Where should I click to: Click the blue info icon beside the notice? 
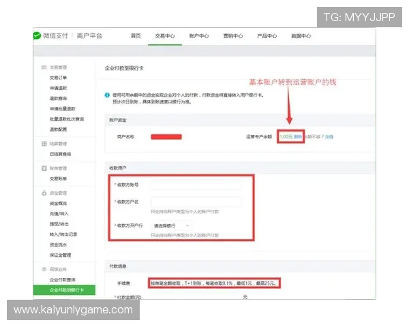click(107, 95)
